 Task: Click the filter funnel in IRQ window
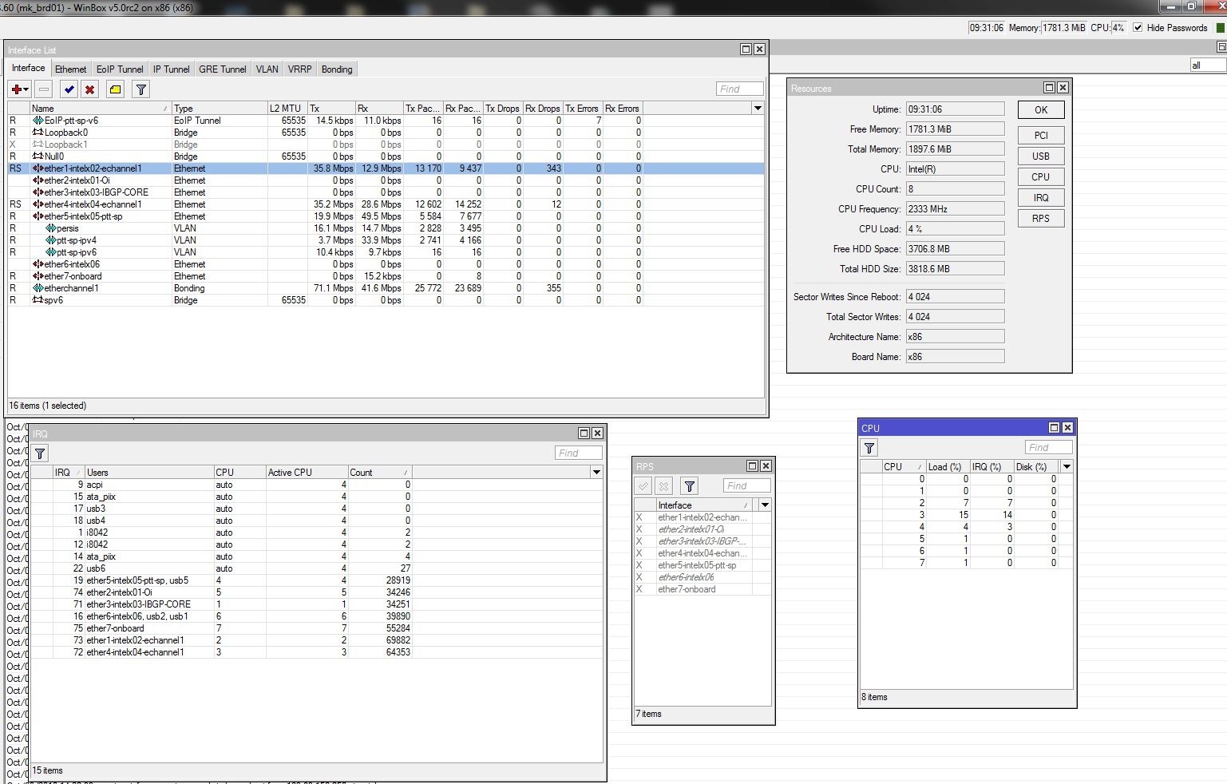tap(40, 453)
